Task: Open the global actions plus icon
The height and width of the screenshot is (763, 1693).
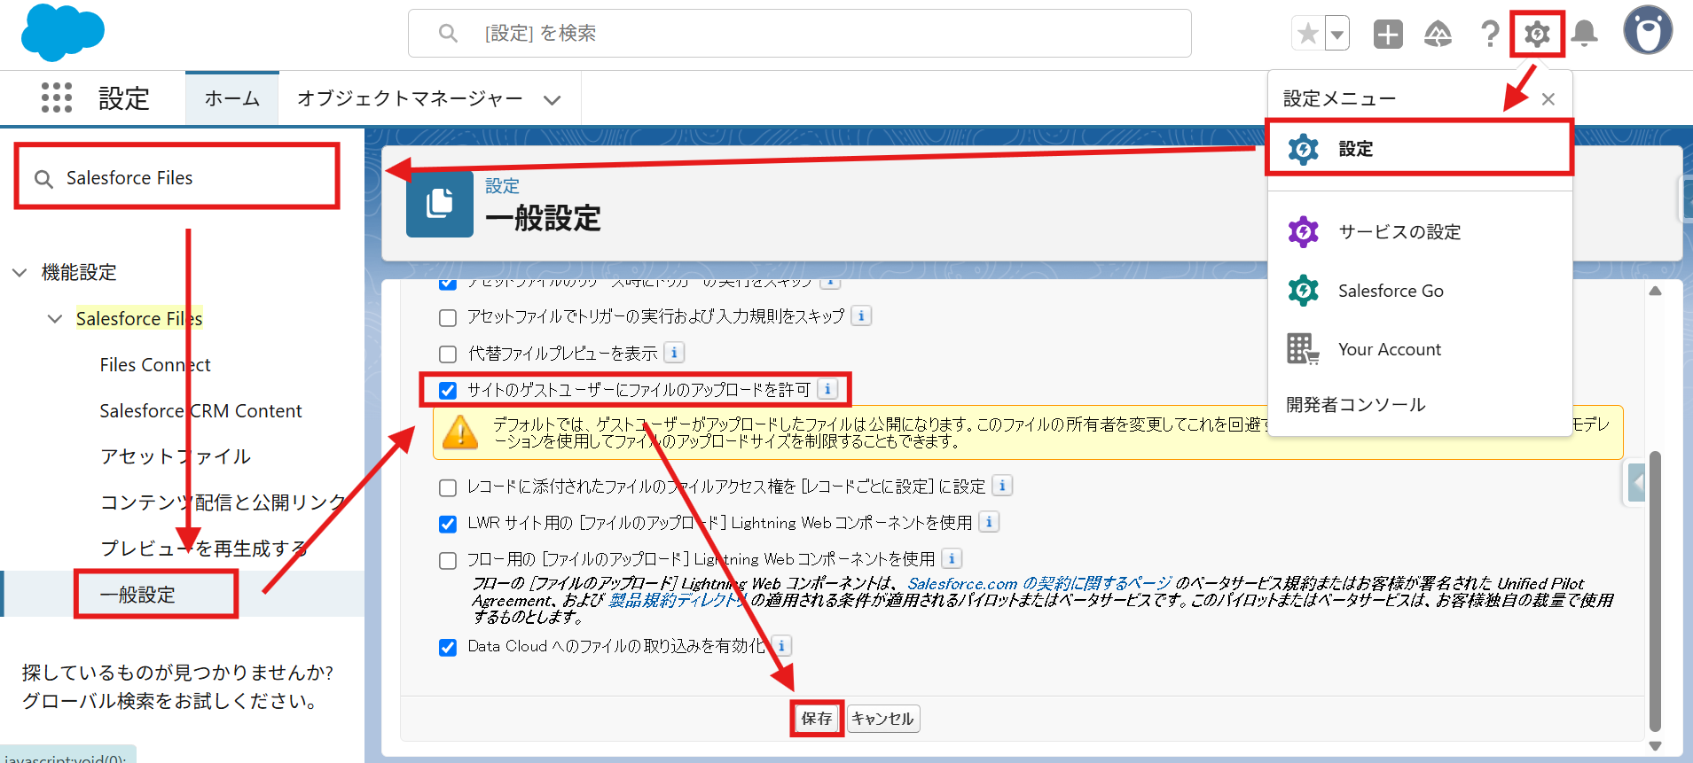Action: click(1388, 35)
